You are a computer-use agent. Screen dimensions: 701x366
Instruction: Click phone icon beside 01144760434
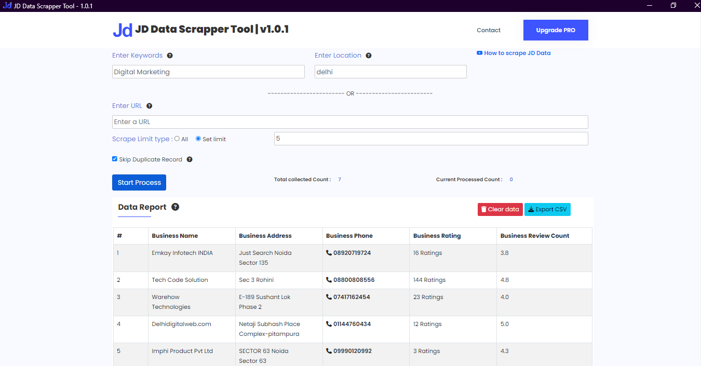[x=329, y=324]
